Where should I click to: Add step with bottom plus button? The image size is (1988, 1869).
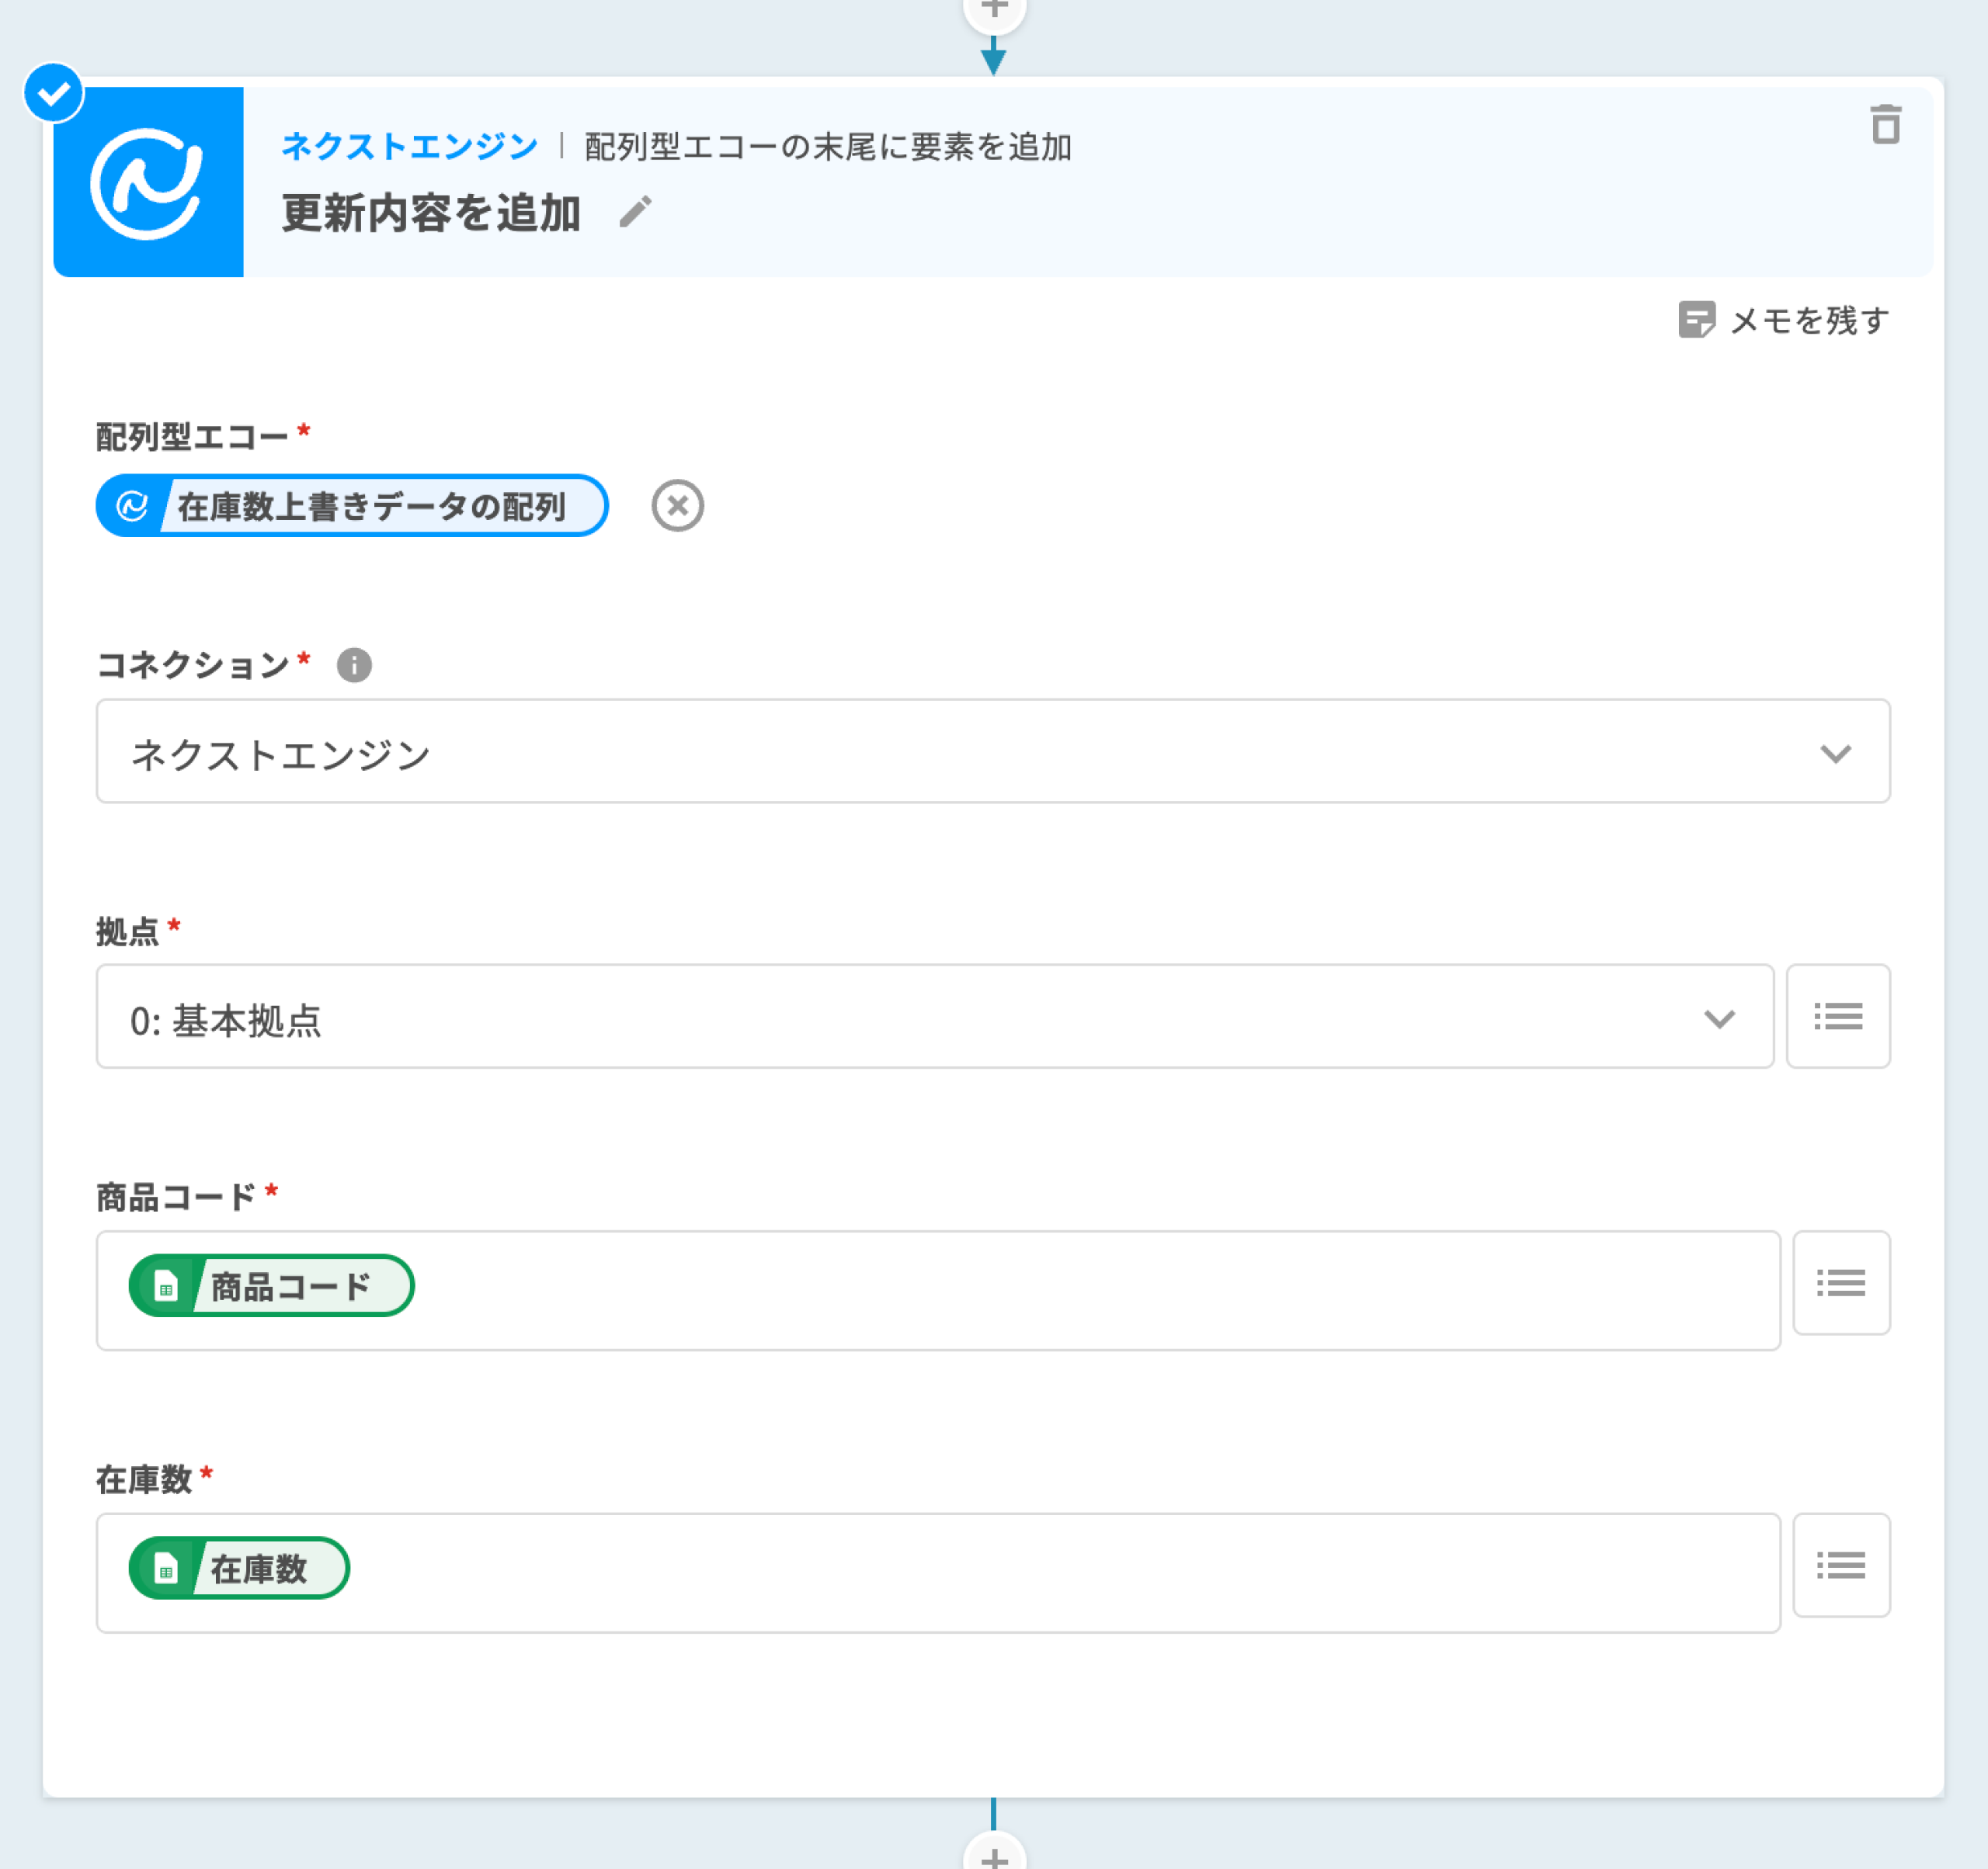[x=994, y=1857]
